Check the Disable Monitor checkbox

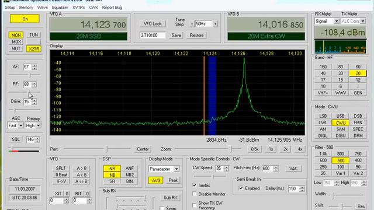point(195,194)
